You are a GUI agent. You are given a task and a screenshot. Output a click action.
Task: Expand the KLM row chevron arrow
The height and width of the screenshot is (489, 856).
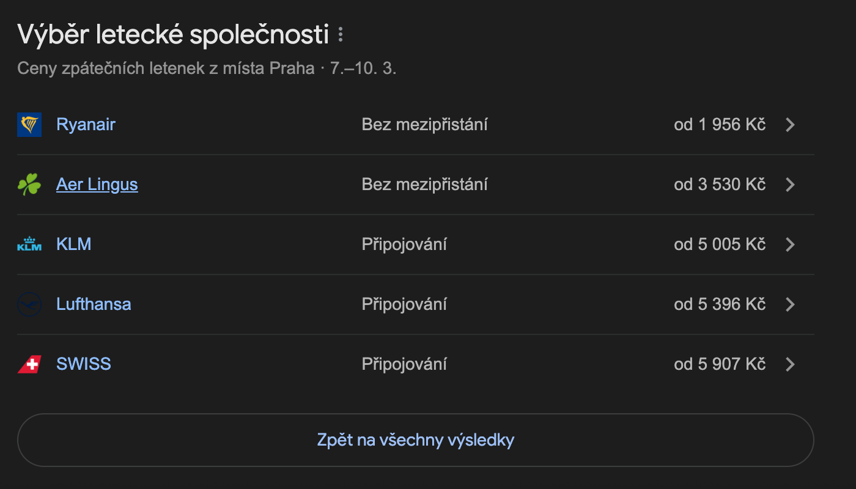[790, 244]
